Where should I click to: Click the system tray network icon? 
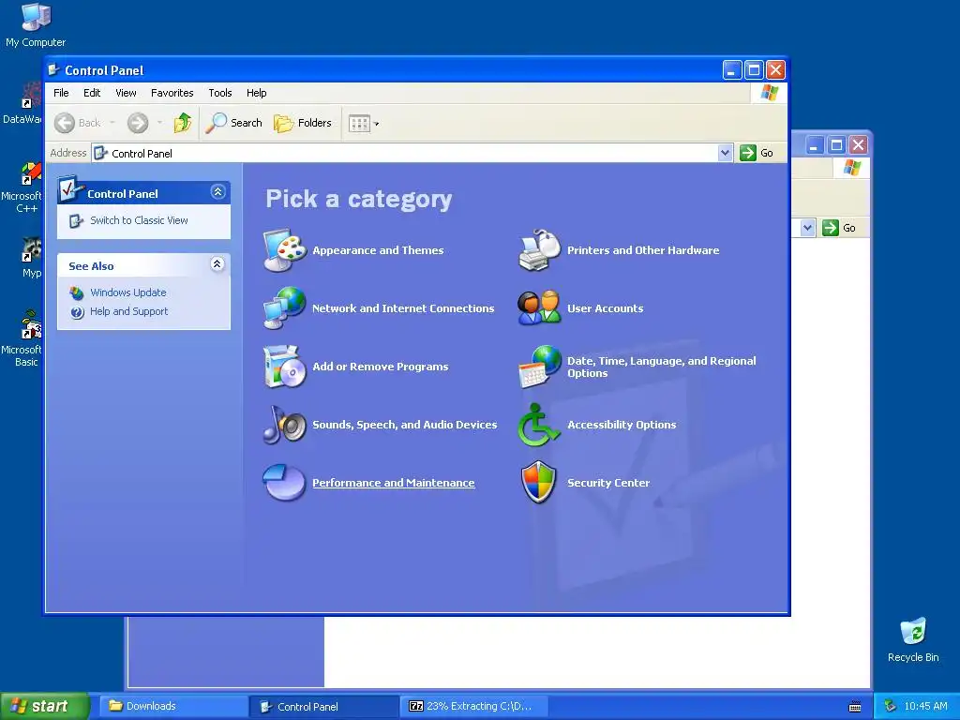pyautogui.click(x=891, y=706)
